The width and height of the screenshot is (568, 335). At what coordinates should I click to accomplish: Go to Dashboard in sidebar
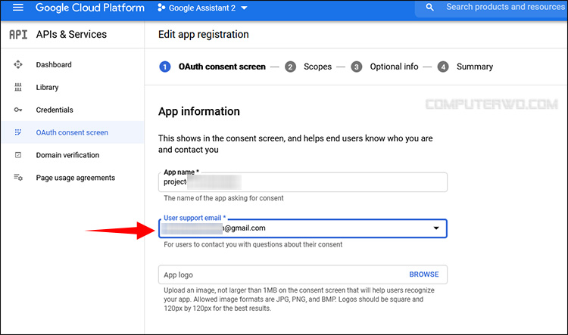[x=54, y=65]
